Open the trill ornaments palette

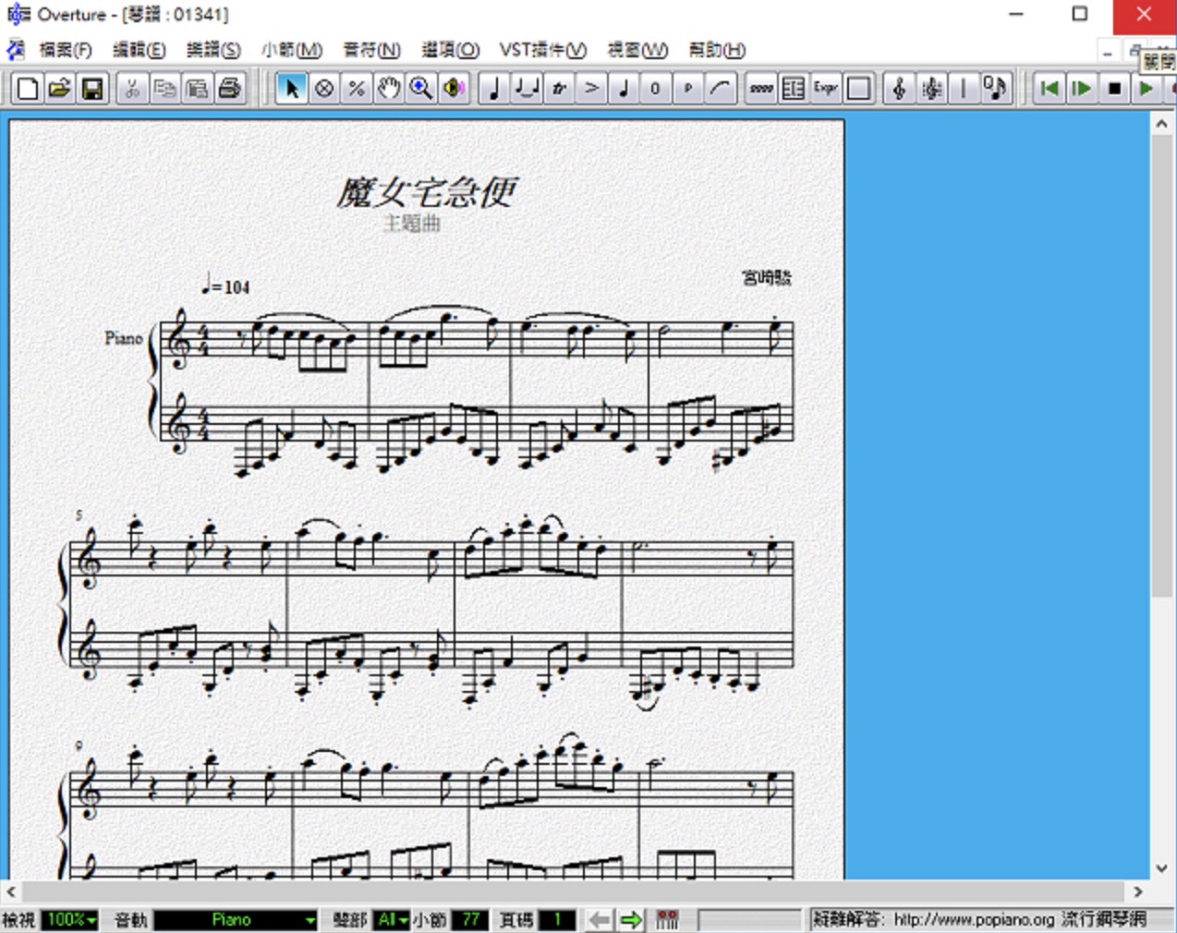(559, 89)
